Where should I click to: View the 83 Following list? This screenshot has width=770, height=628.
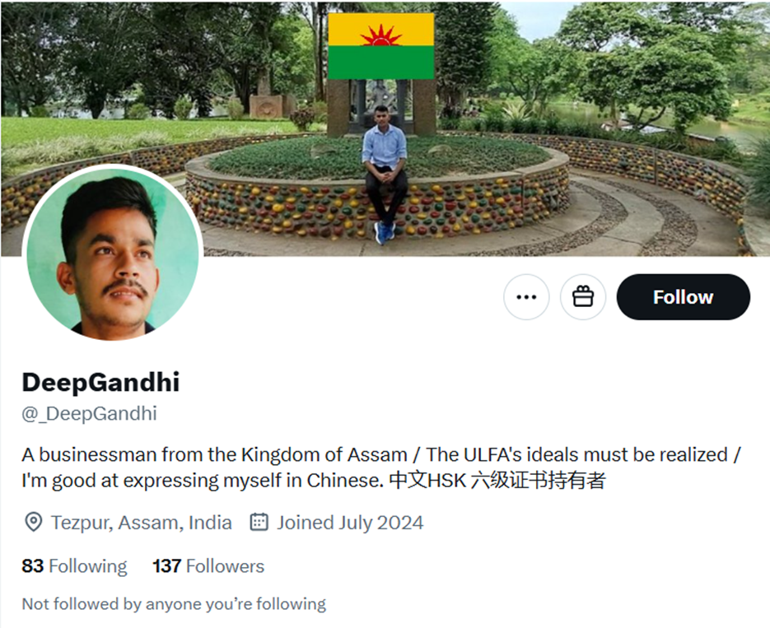pyautogui.click(x=74, y=565)
